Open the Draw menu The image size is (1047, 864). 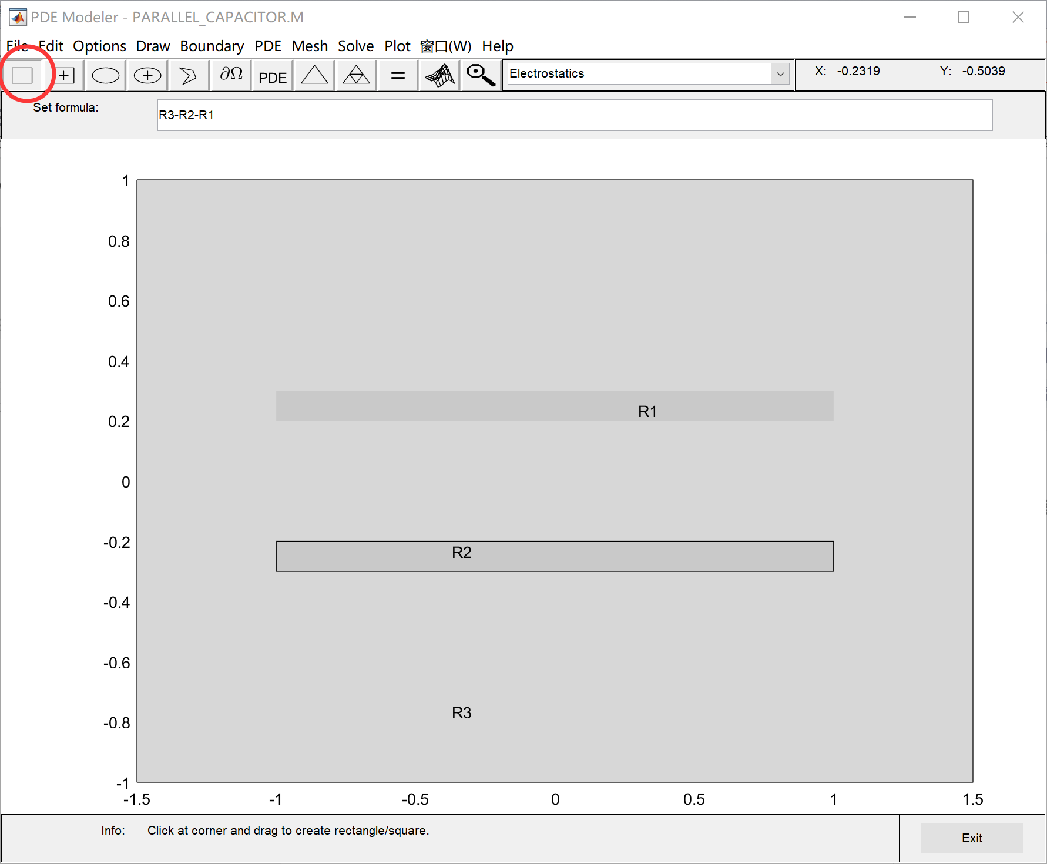(152, 46)
